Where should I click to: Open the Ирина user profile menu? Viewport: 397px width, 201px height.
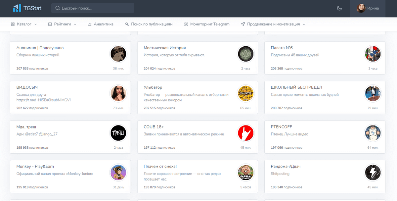(x=368, y=8)
